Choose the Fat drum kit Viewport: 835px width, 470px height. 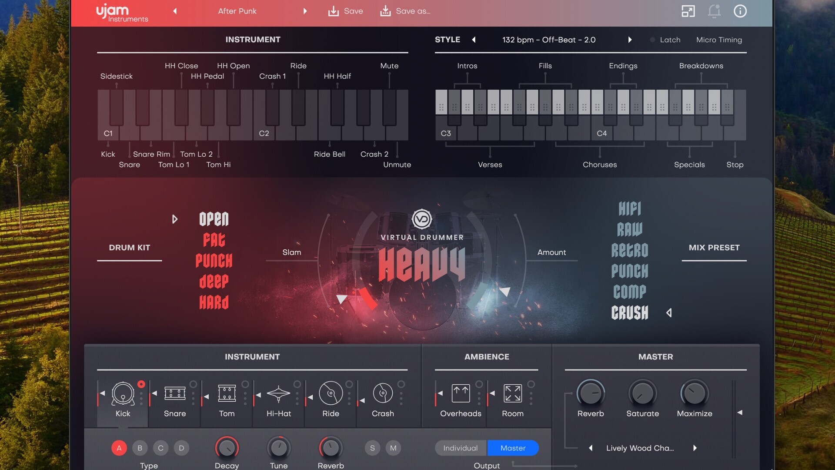tap(214, 240)
